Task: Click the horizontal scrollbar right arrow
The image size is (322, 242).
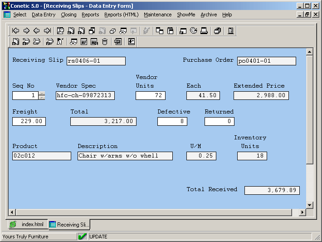Action: (x=302, y=212)
